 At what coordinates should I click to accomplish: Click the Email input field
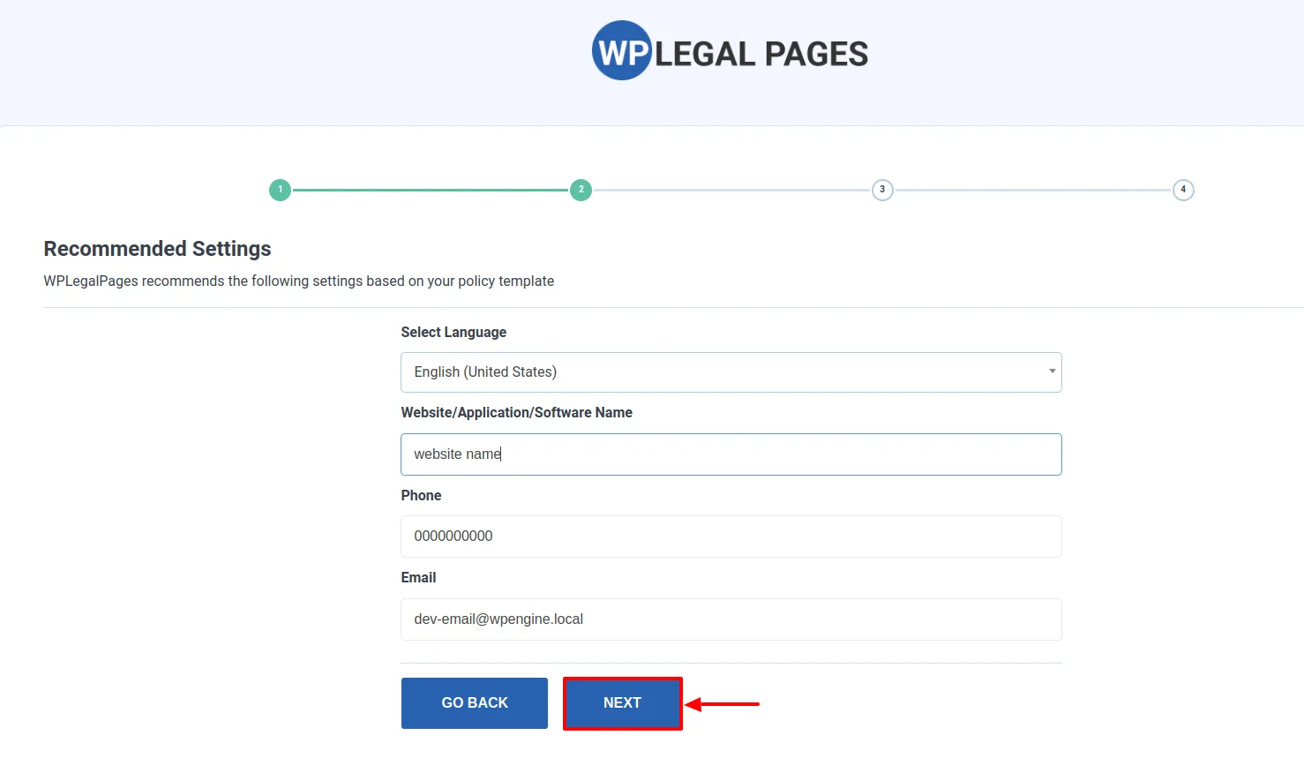pos(731,619)
